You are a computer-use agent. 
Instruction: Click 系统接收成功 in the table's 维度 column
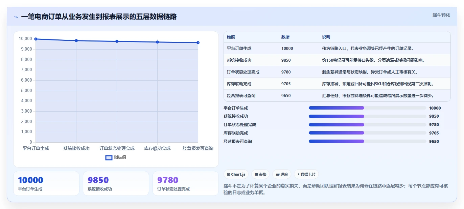click(239, 60)
